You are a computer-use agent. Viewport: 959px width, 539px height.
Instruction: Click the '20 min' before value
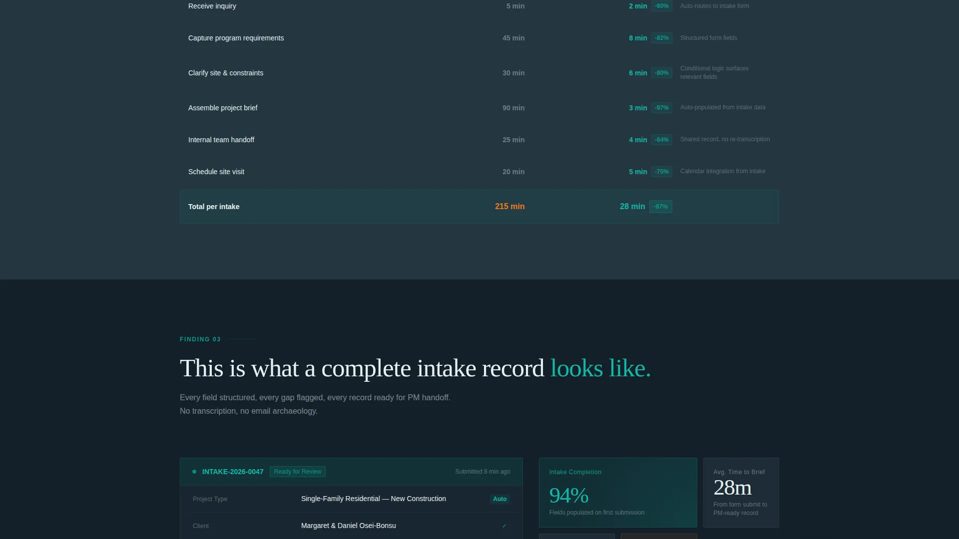pos(513,172)
